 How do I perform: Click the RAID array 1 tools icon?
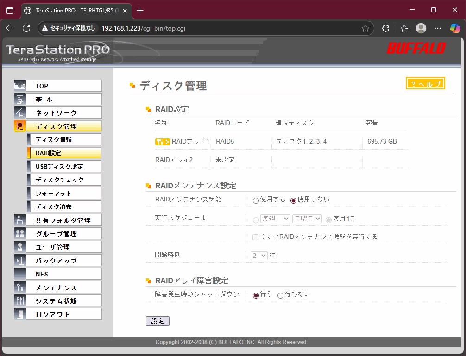pyautogui.click(x=162, y=142)
